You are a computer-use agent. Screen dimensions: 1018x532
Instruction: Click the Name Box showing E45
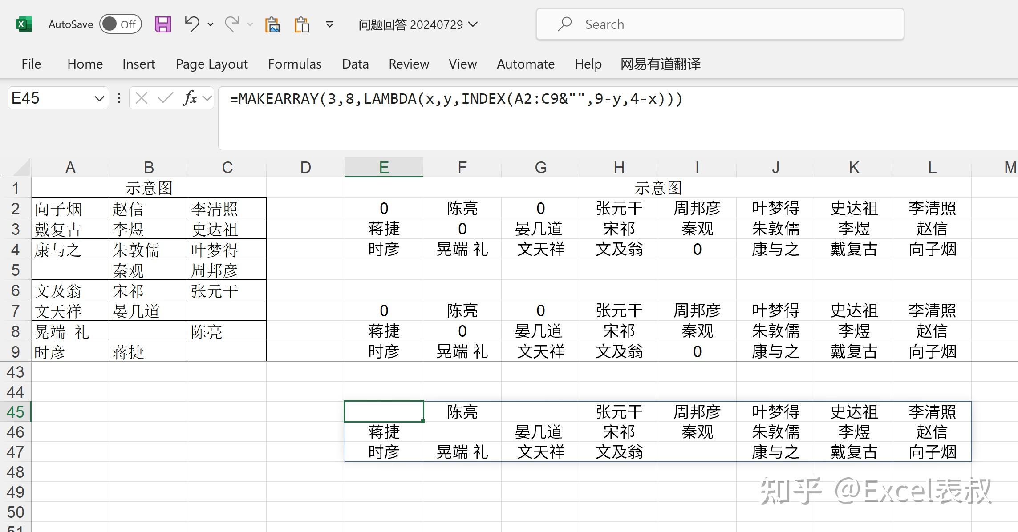49,98
